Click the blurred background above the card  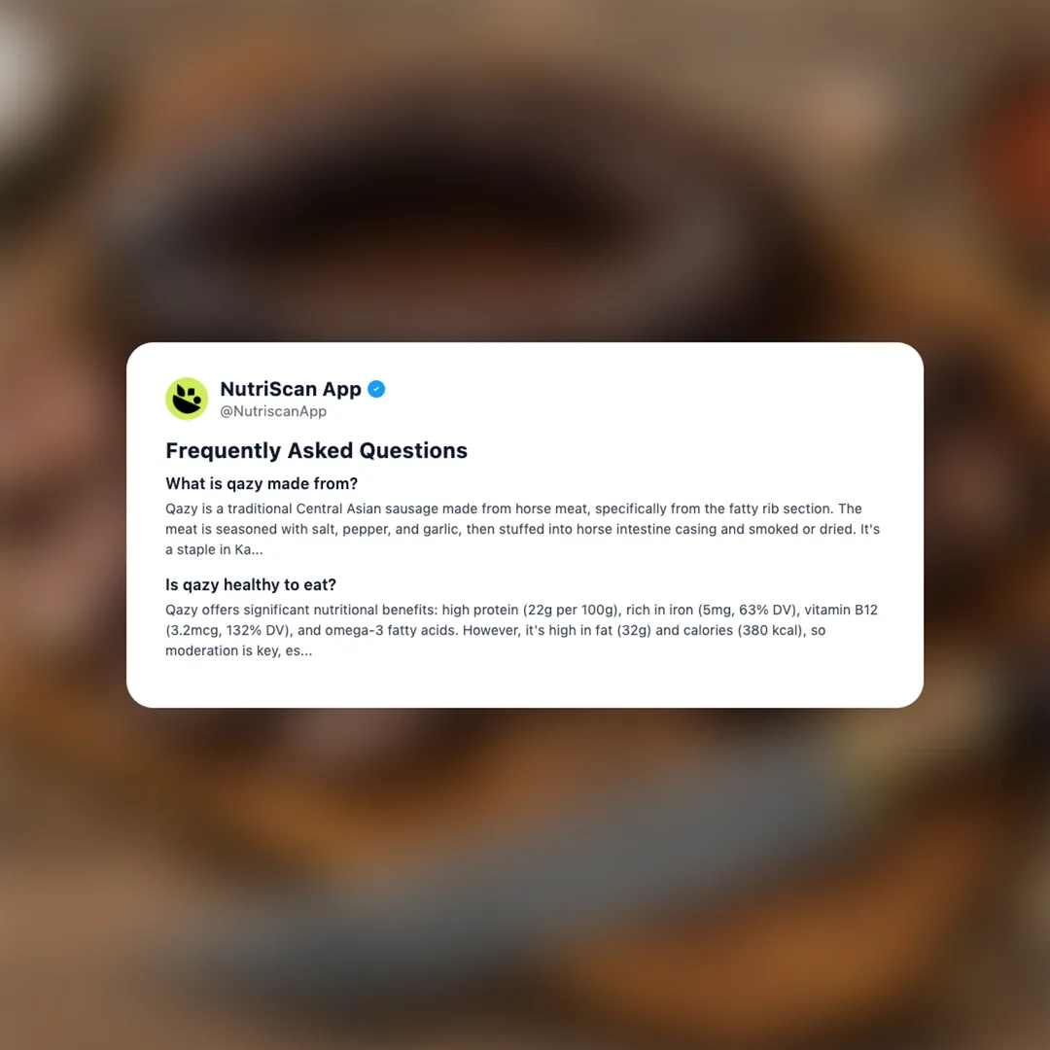coord(525,167)
